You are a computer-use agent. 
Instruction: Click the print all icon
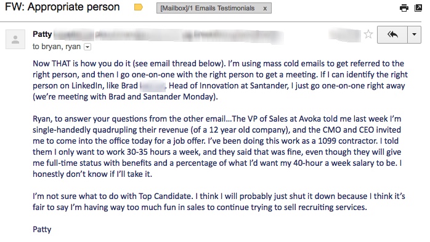point(404,8)
